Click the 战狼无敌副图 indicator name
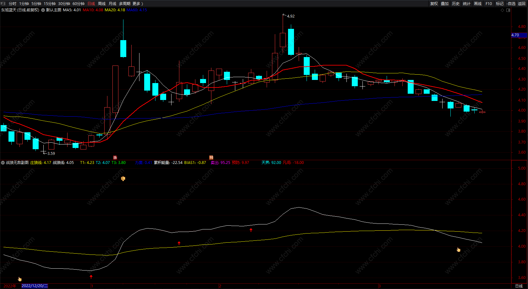 coord(17,163)
